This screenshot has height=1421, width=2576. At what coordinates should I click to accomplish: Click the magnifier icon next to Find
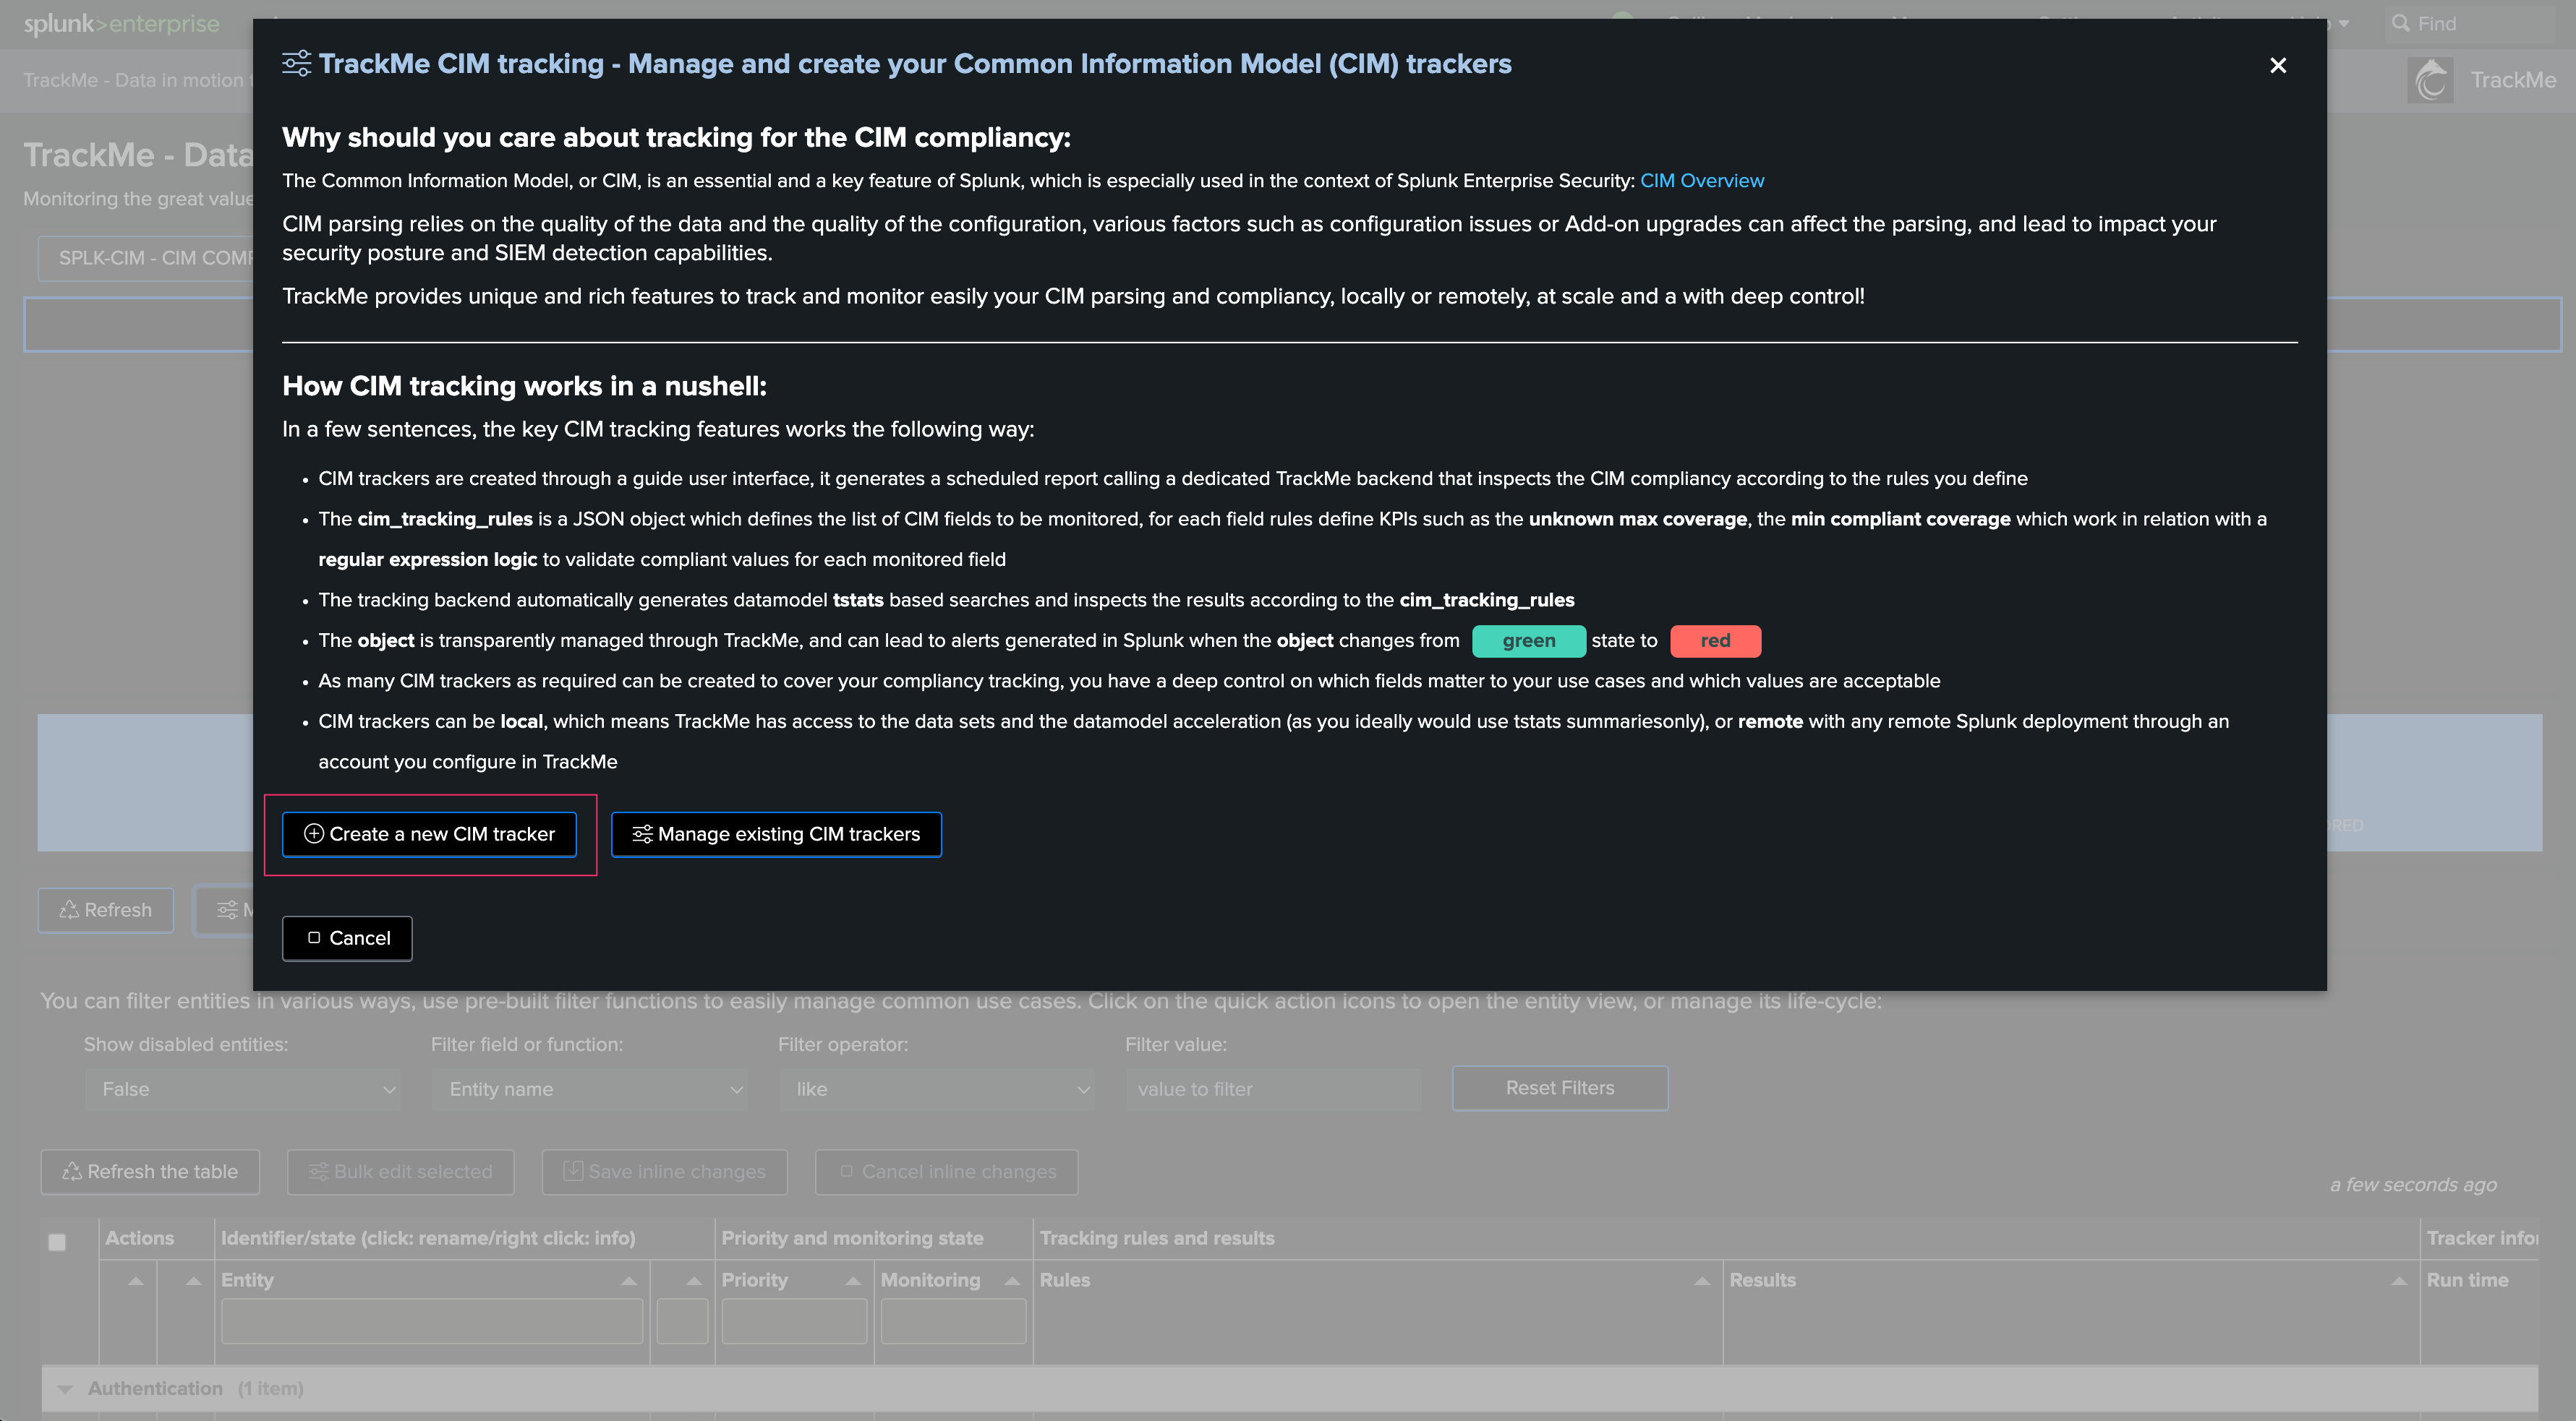click(2400, 23)
